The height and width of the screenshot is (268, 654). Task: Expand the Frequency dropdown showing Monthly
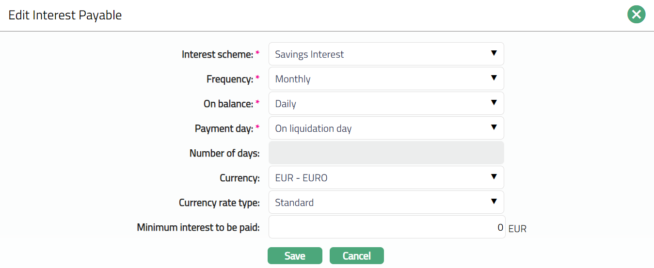[x=385, y=79]
